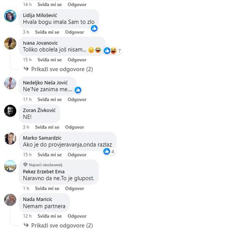Viewport: 232px width, 232px height.
Task: Click Odgovor under Lidija Milošević's comment
Action: click(x=75, y=32)
